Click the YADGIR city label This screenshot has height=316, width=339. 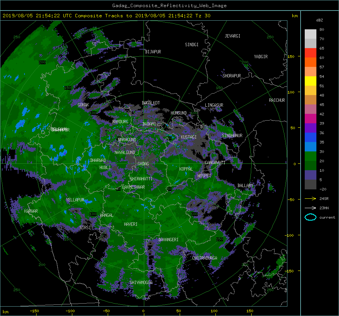pos(261,57)
